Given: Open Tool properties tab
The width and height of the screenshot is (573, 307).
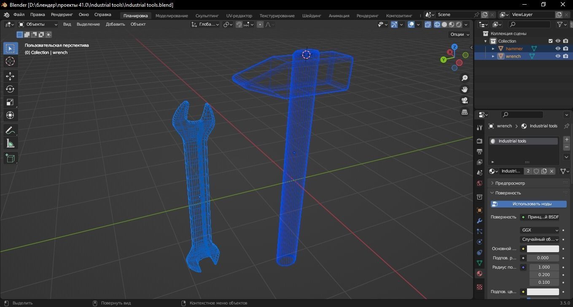Looking at the screenshot, I should coord(479,127).
